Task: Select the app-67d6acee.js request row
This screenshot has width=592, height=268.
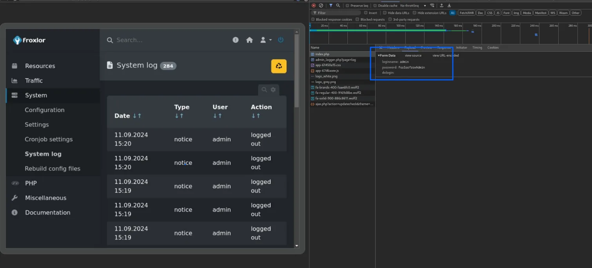Action: click(x=342, y=71)
